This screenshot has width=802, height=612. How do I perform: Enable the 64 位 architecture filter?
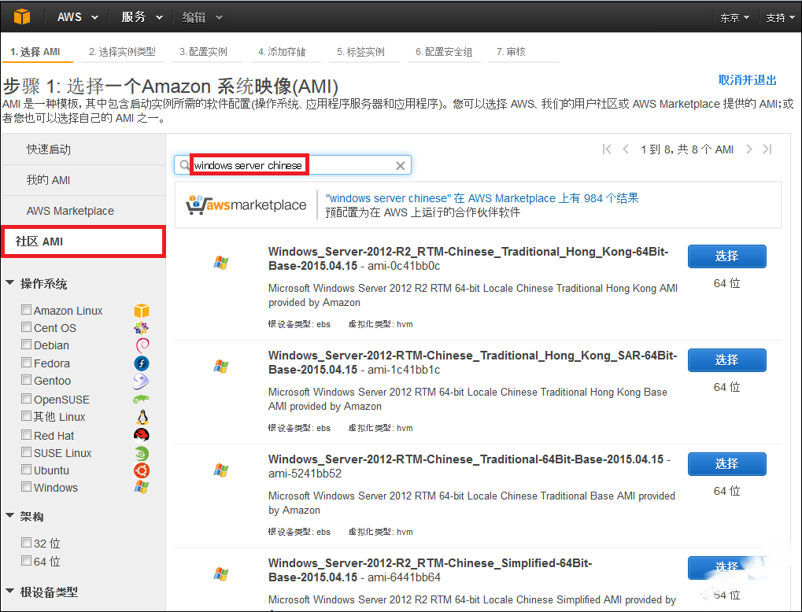(26, 560)
